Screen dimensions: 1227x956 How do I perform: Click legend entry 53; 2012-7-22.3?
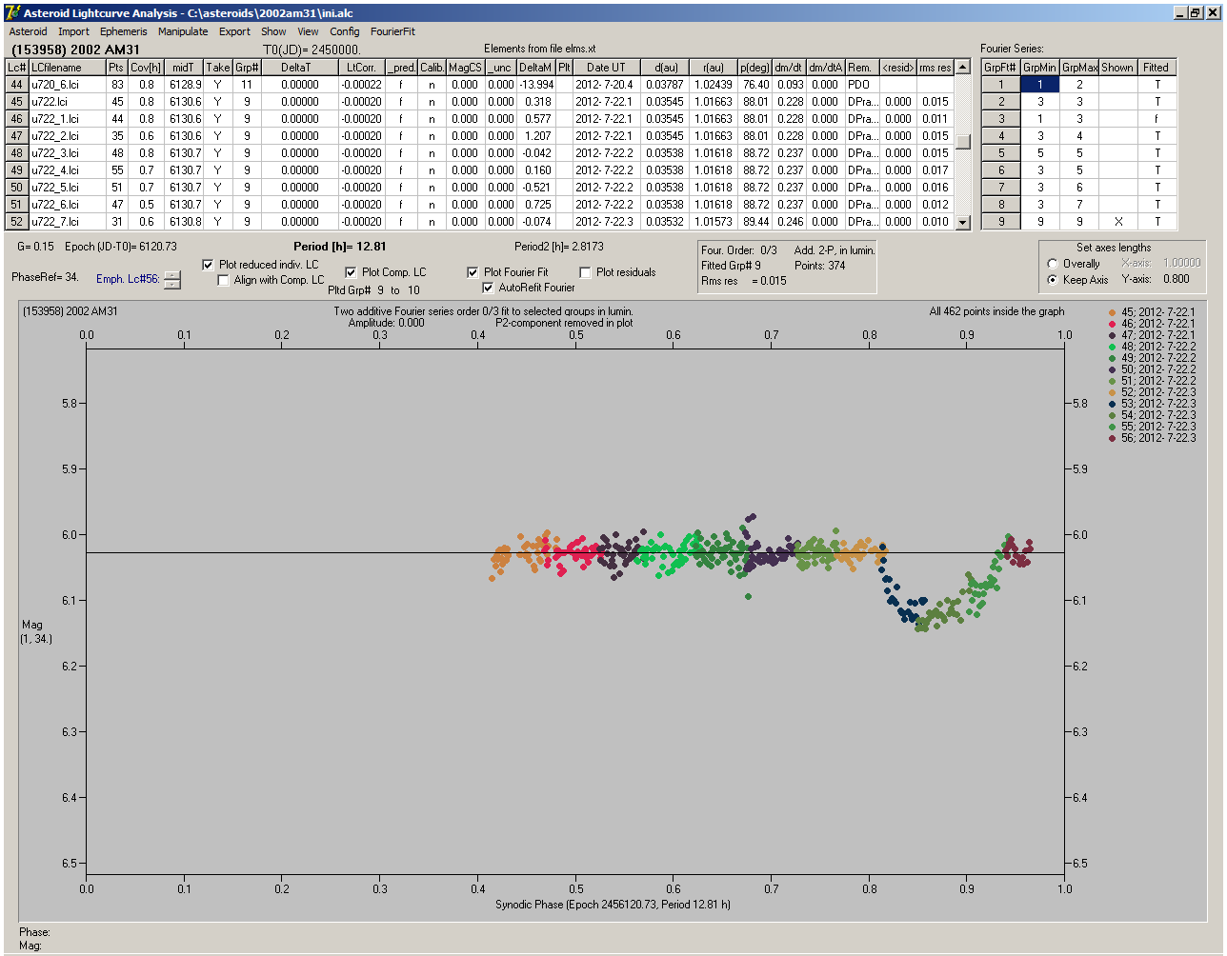1153,404
